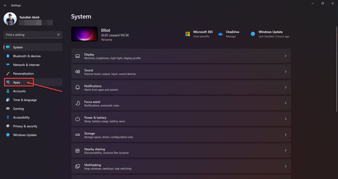Click the Time & language globe icon
338x179 pixels.
8,100
